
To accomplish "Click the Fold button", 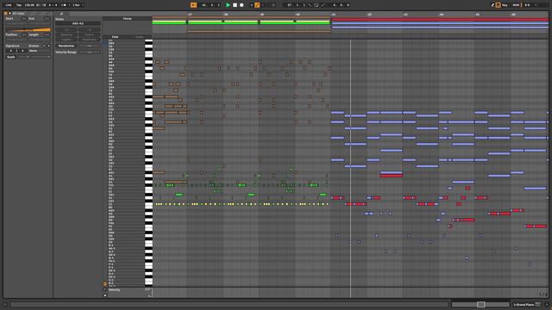I will (115, 37).
